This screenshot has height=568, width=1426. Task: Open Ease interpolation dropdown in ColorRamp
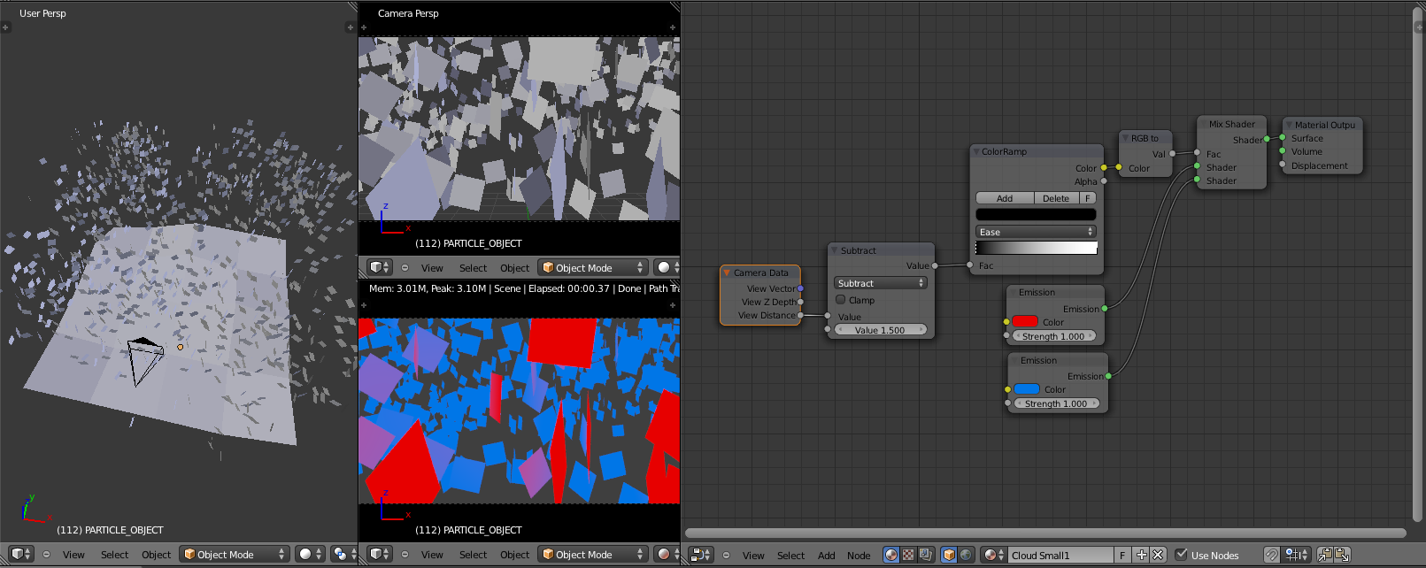tap(1036, 232)
